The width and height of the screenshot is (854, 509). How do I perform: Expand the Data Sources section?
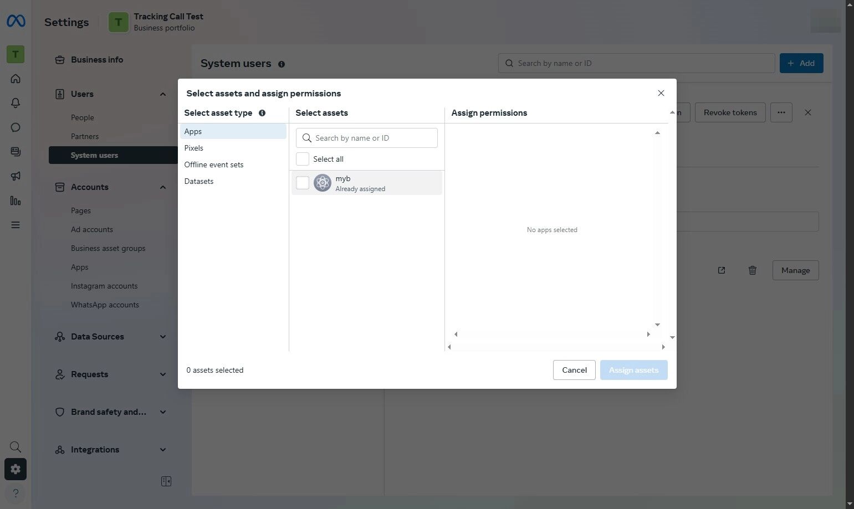pyautogui.click(x=163, y=337)
